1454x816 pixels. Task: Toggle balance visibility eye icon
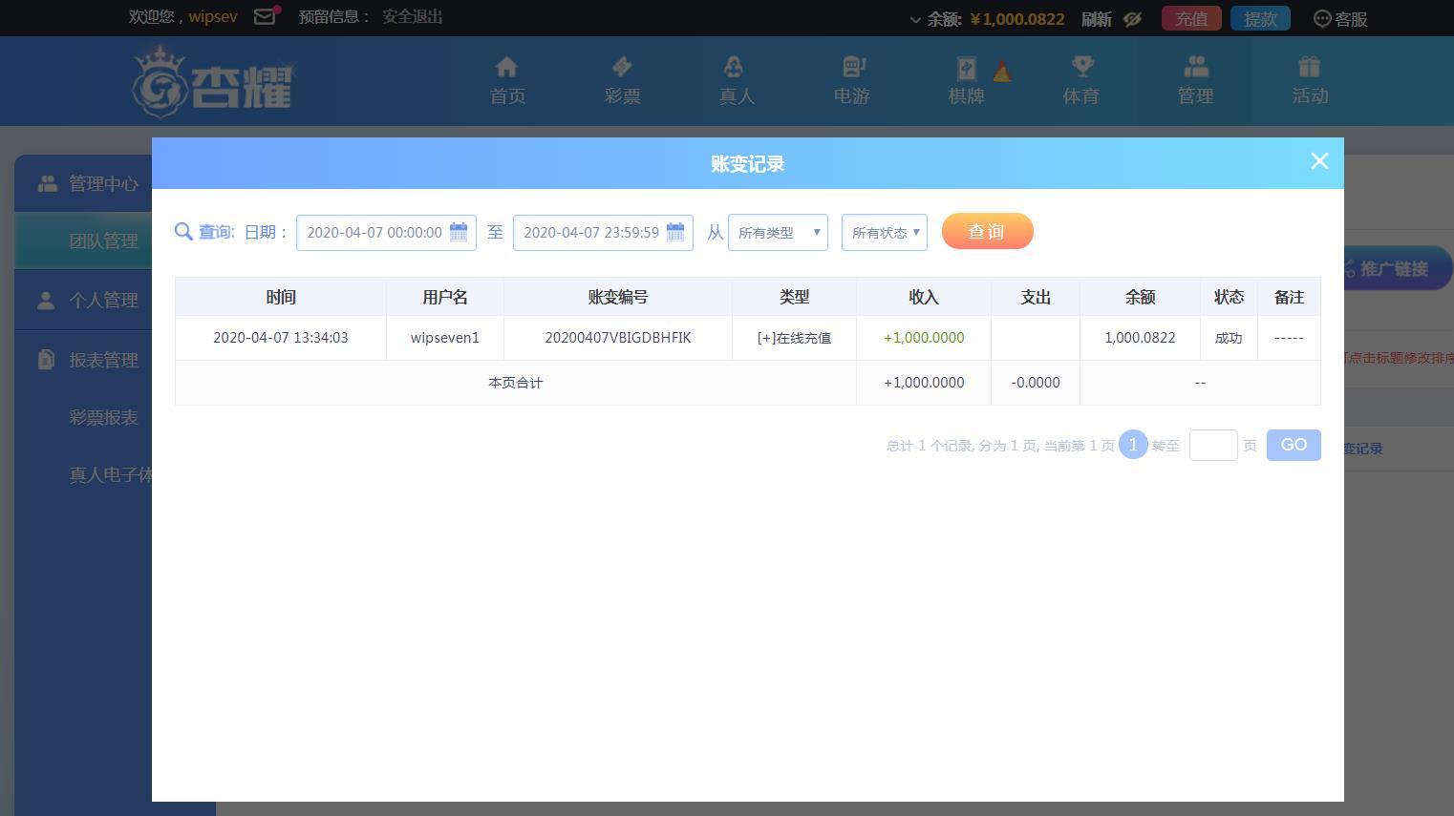click(x=1132, y=19)
